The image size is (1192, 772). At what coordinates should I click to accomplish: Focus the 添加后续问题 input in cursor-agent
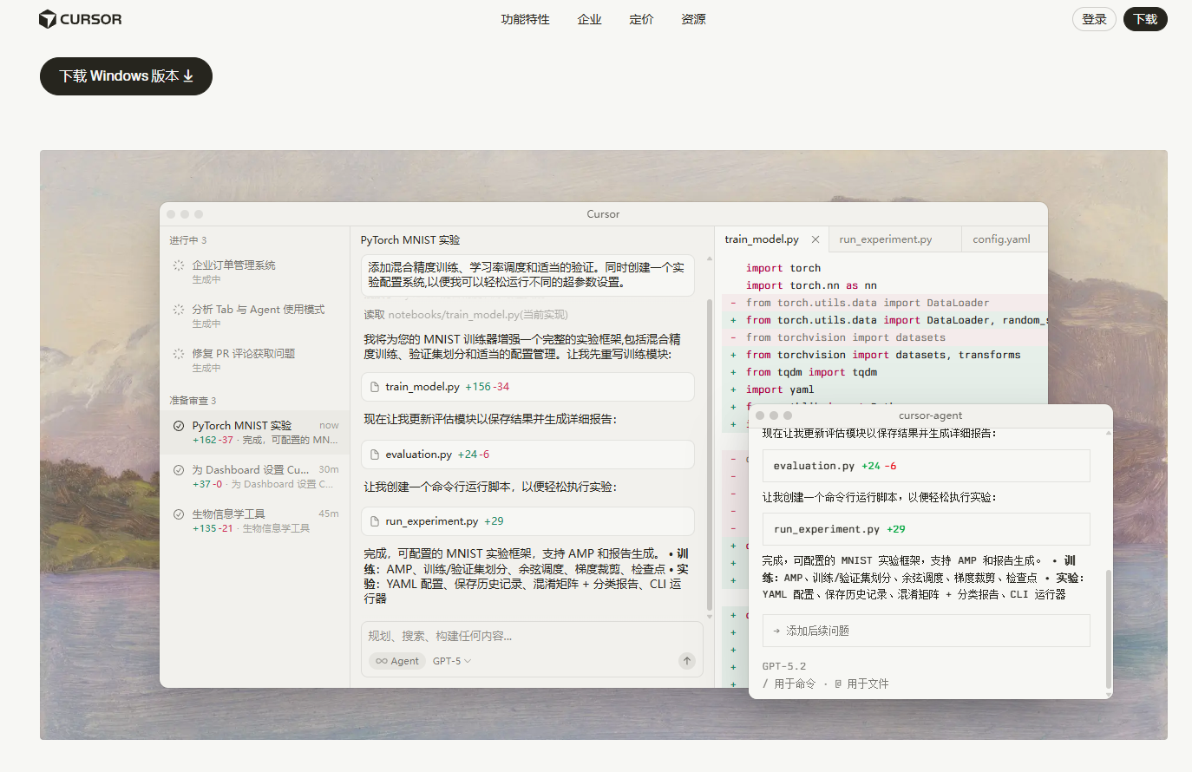tap(926, 631)
